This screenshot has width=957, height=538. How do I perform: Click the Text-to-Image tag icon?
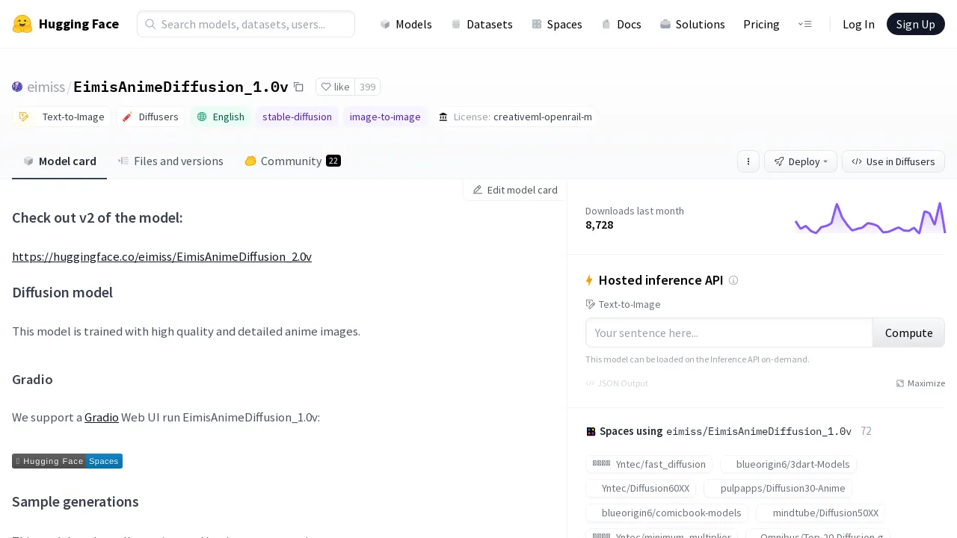click(24, 117)
